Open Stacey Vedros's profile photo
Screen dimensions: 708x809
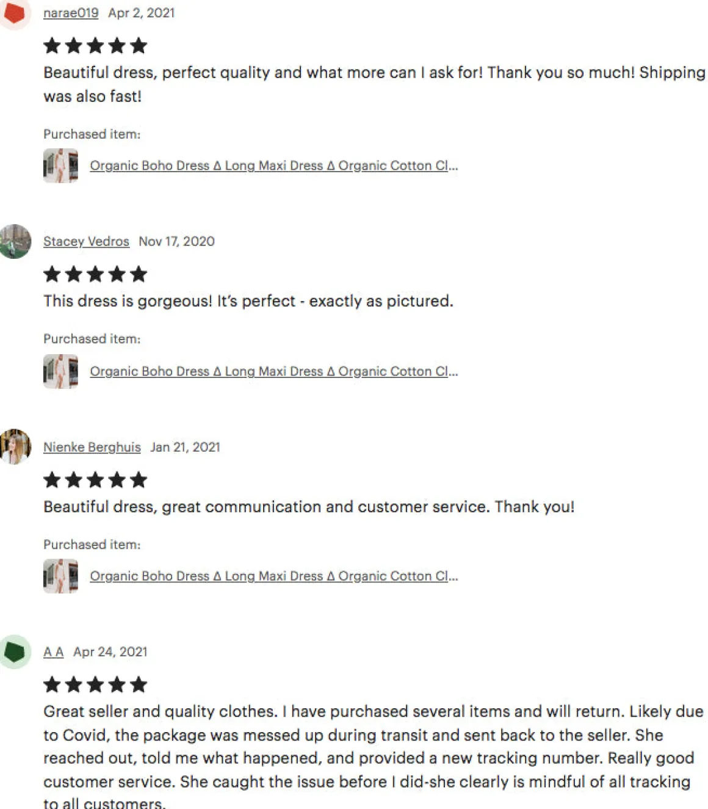(x=15, y=241)
